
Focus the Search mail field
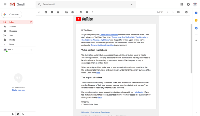(86, 4)
